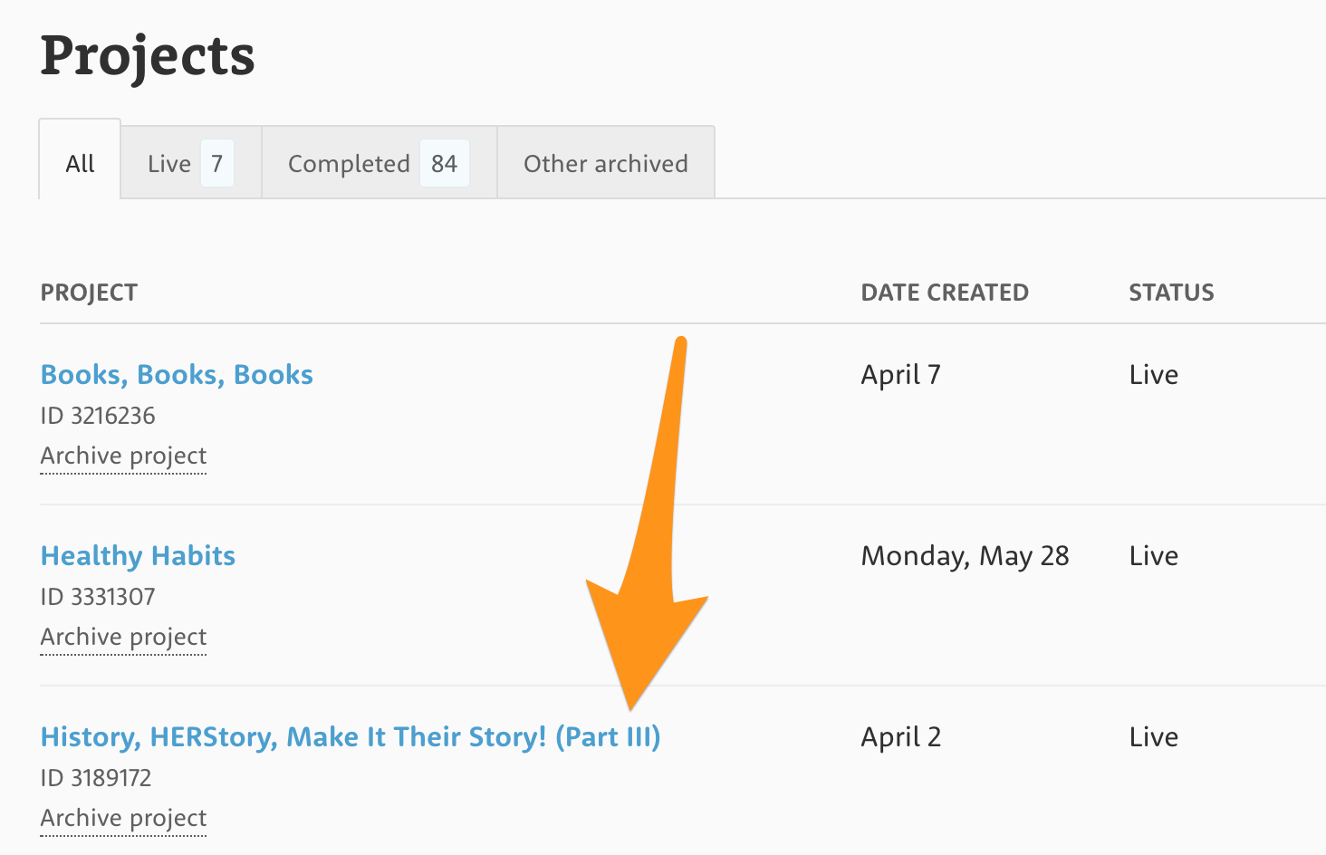Click the Monday, May 28 creation date
1326x855 pixels.
(x=966, y=556)
